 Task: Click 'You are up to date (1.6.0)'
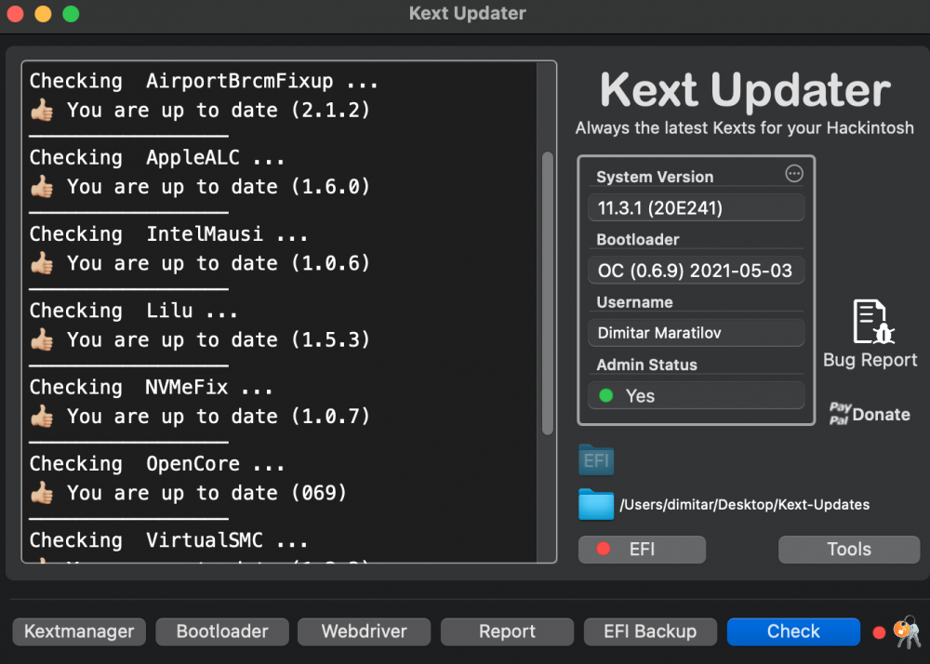click(219, 186)
